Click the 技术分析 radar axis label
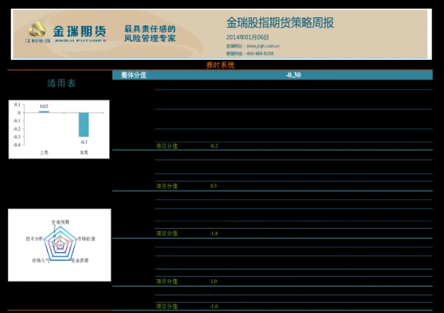The width and height of the screenshot is (444, 313). coord(35,238)
